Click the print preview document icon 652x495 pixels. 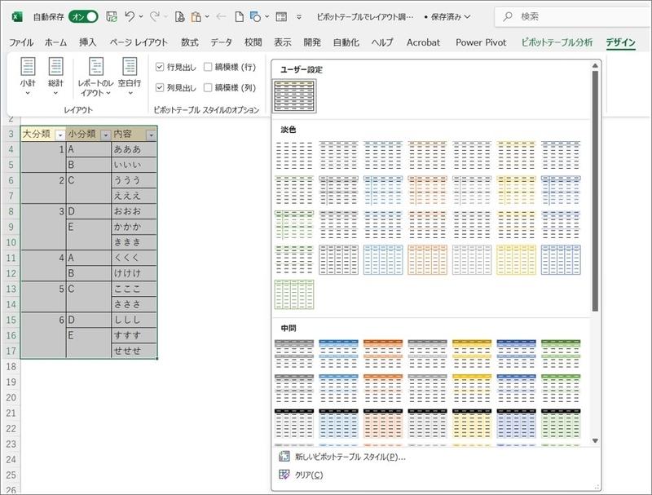click(x=179, y=16)
